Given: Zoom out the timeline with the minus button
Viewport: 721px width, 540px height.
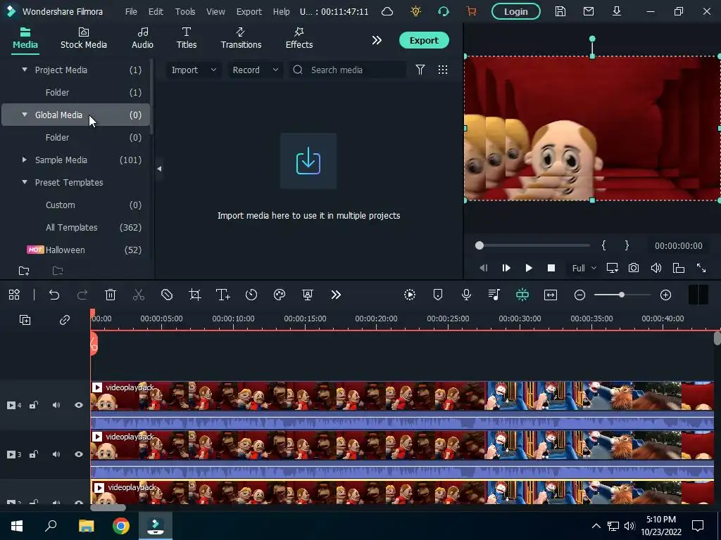Looking at the screenshot, I should click(580, 295).
